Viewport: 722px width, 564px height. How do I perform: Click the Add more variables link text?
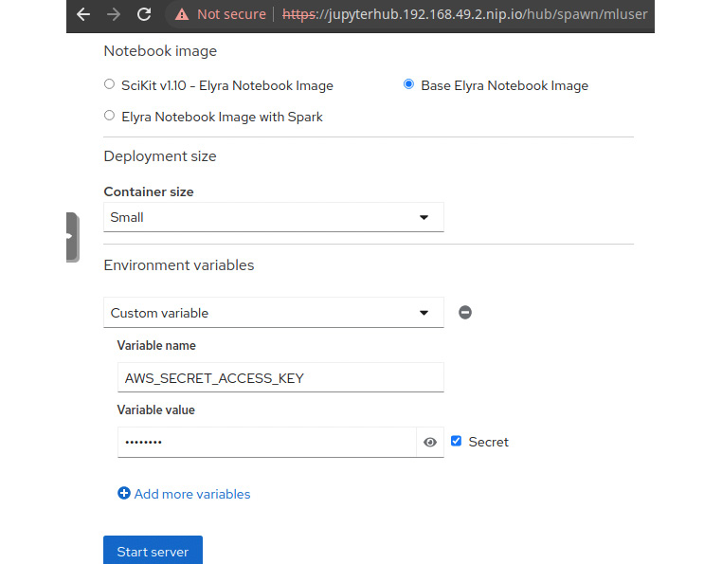coord(192,494)
